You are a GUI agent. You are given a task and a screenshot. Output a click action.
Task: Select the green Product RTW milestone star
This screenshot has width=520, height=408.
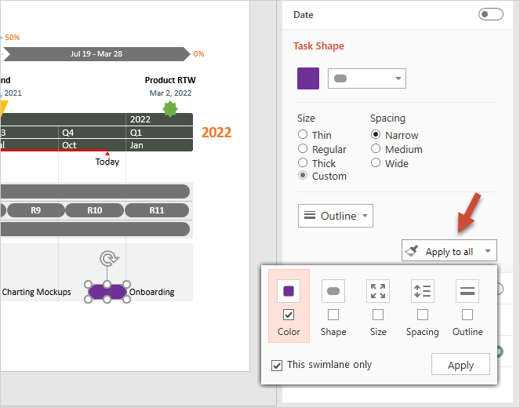[170, 109]
